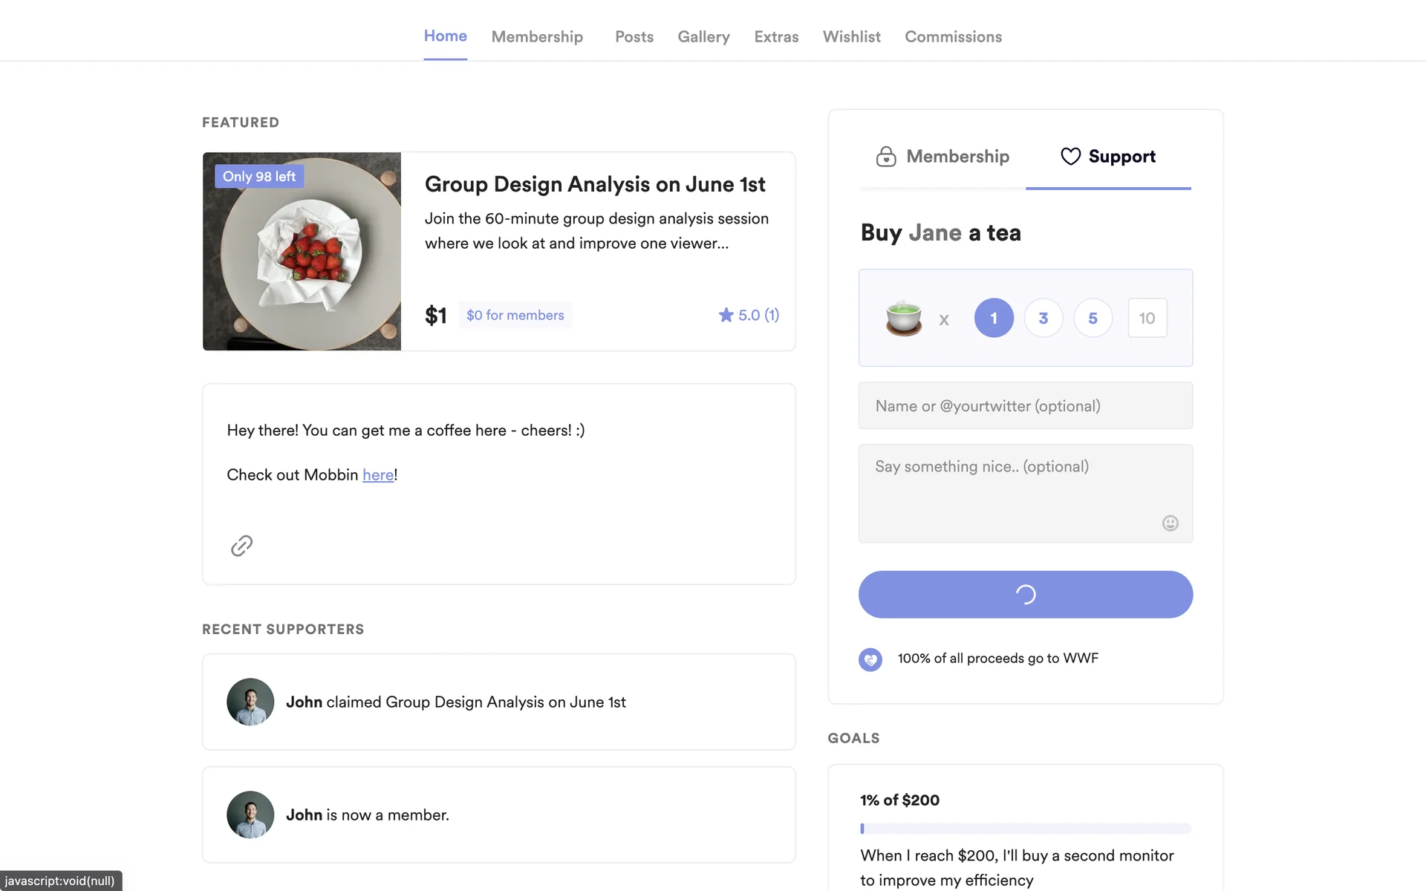Click the loading support button

coord(1025,594)
